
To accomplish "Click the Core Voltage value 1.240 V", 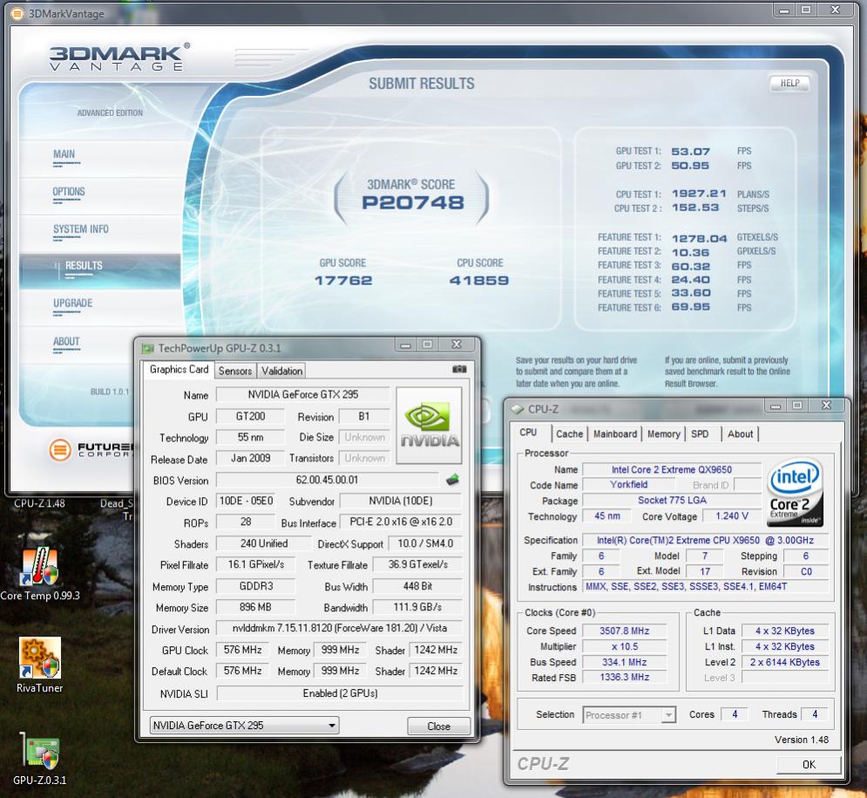I will pos(732,515).
